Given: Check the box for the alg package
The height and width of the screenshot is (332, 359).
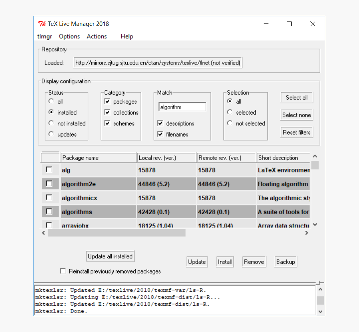Looking at the screenshot, I should [49, 170].
